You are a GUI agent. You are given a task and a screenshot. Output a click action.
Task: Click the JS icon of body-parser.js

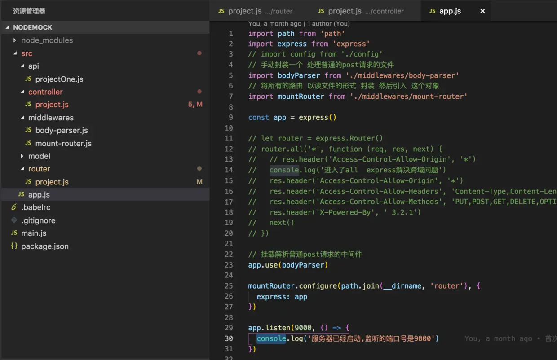pos(28,130)
